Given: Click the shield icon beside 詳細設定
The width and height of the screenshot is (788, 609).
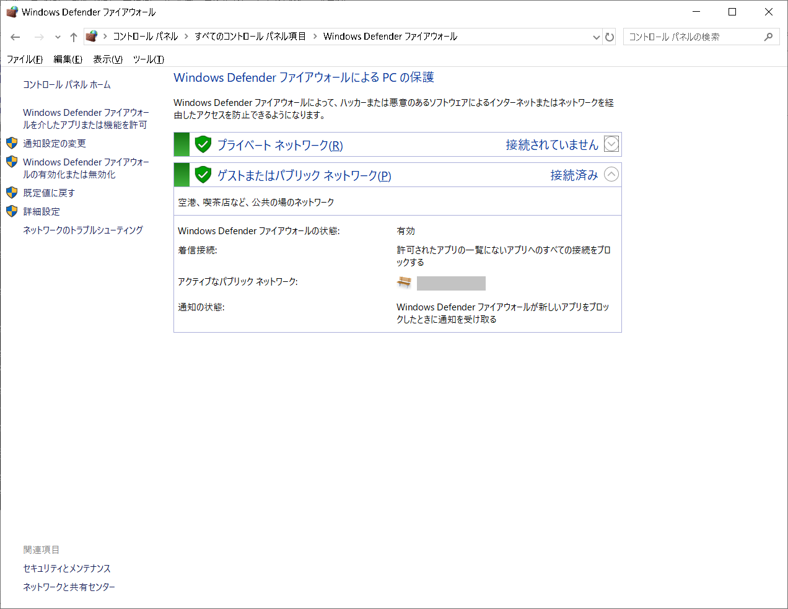Looking at the screenshot, I should coord(12,211).
